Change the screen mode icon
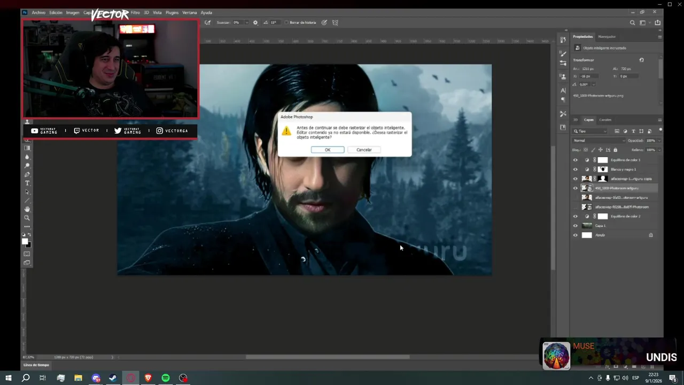684x385 pixels. click(x=27, y=263)
